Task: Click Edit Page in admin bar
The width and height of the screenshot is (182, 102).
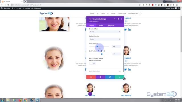Action: pyautogui.click(x=26, y=8)
